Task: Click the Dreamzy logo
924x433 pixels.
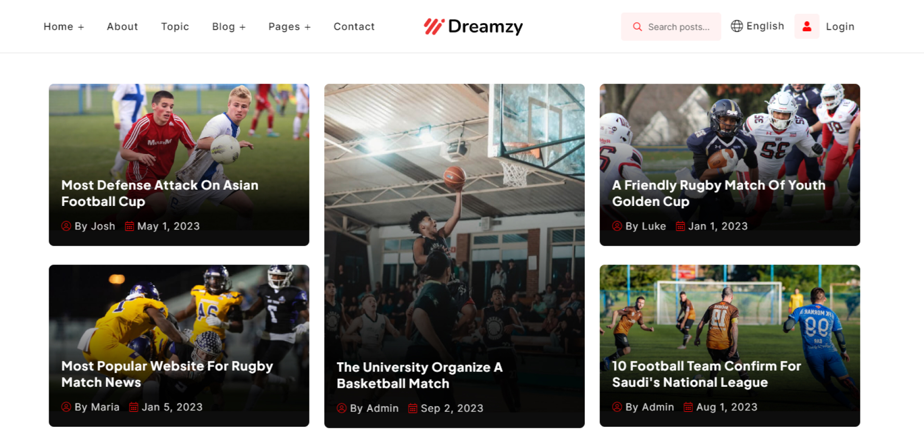Action: (x=473, y=26)
